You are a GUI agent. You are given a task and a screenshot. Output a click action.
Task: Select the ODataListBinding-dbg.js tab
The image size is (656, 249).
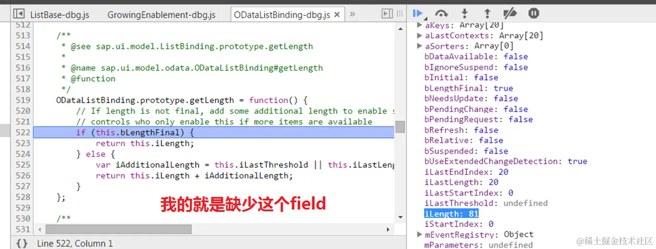[x=282, y=15]
